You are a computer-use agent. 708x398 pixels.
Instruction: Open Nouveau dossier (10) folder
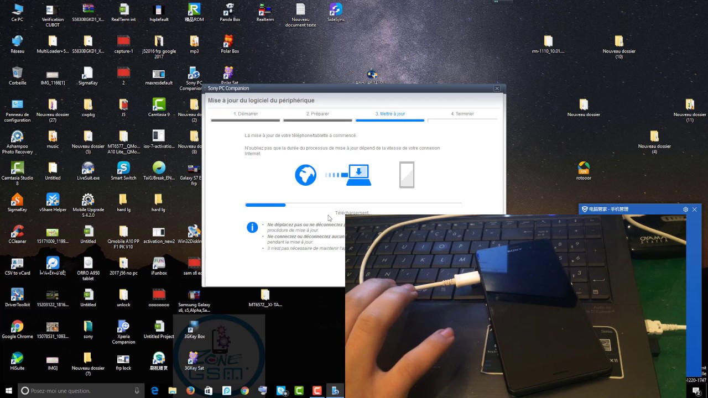coord(619,47)
